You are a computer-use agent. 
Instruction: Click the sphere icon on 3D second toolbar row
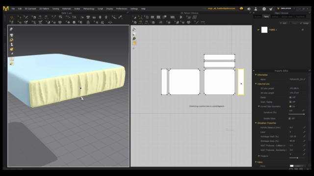(74, 22)
